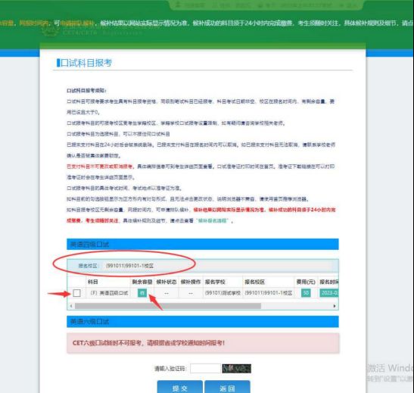Click the 费用(元) column header

pos(306,282)
